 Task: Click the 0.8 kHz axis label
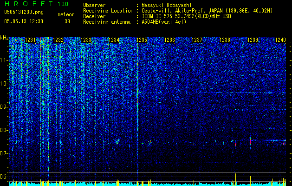[x=4, y=130]
